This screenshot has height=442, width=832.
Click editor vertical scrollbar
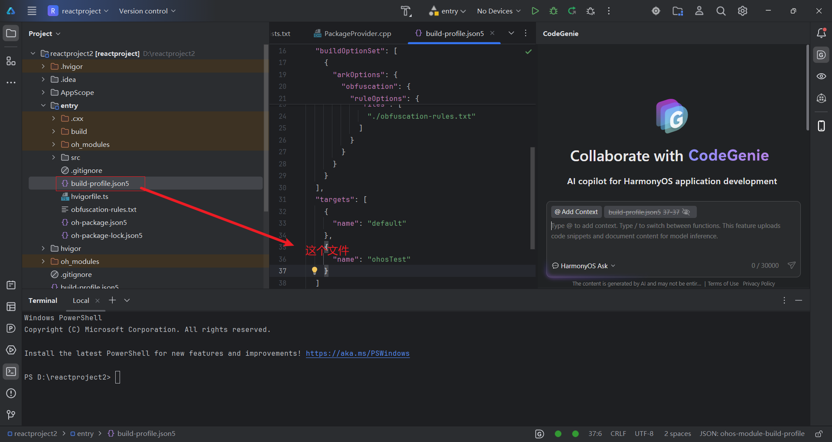[533, 198]
